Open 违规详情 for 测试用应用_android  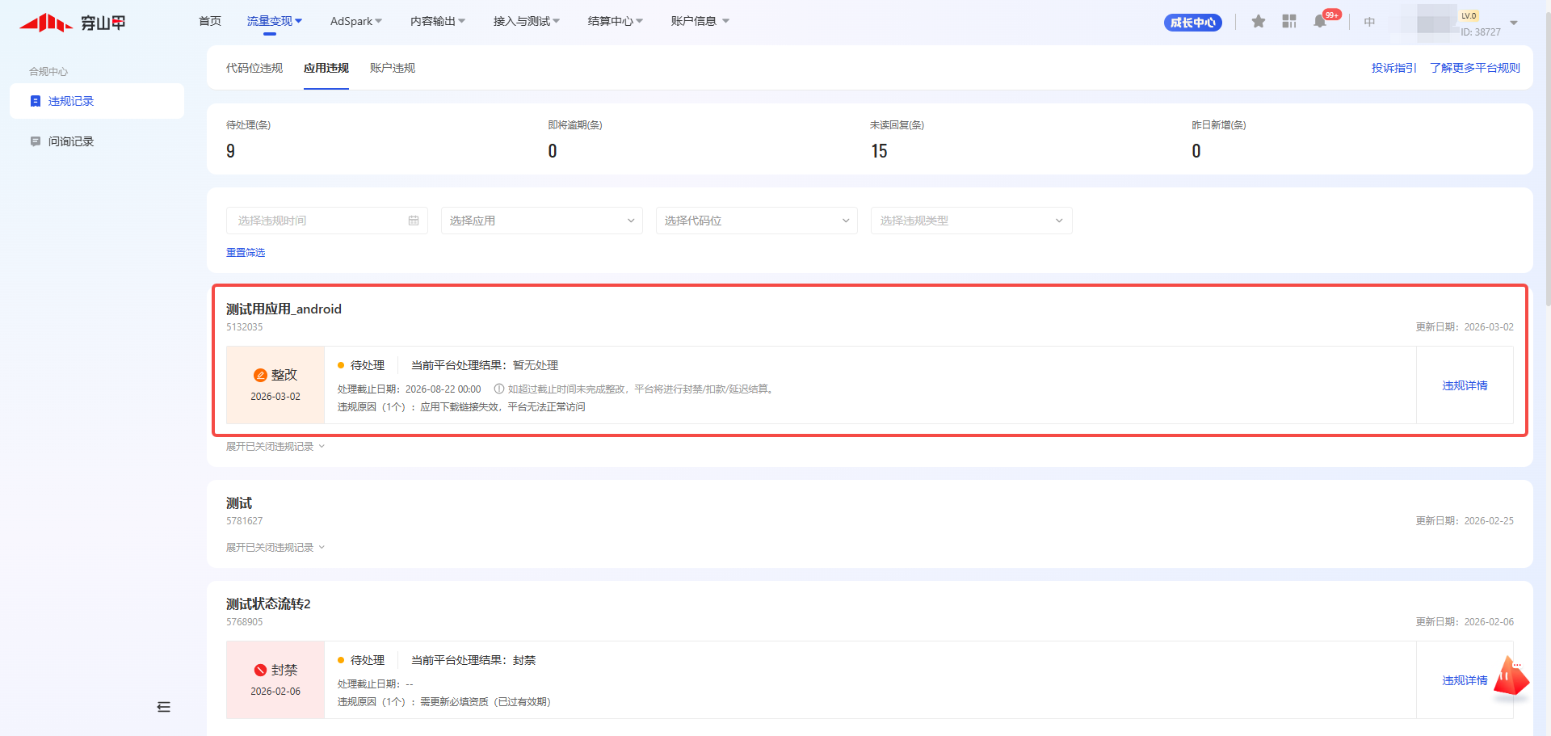pos(1465,385)
